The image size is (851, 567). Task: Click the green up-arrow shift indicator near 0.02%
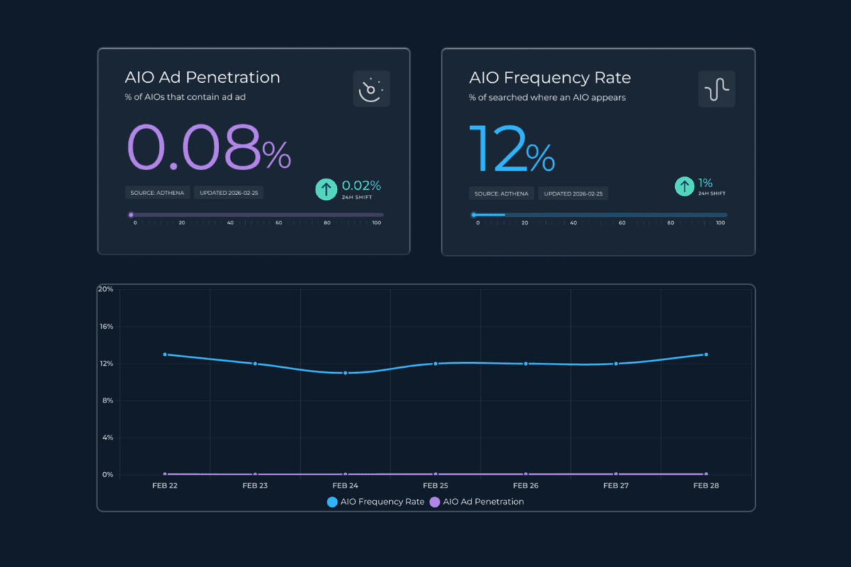(x=326, y=189)
